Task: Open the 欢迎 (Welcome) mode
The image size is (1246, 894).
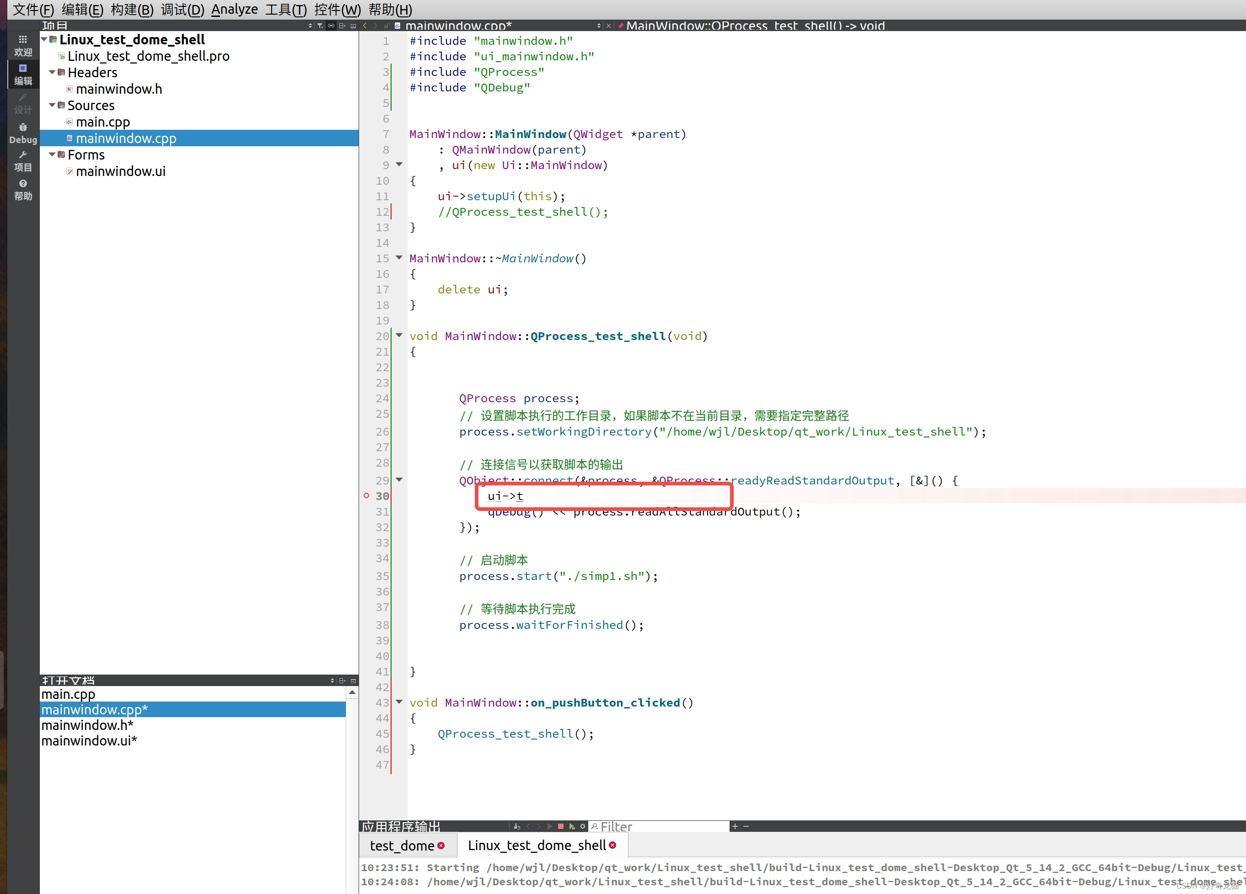Action: tap(22, 46)
